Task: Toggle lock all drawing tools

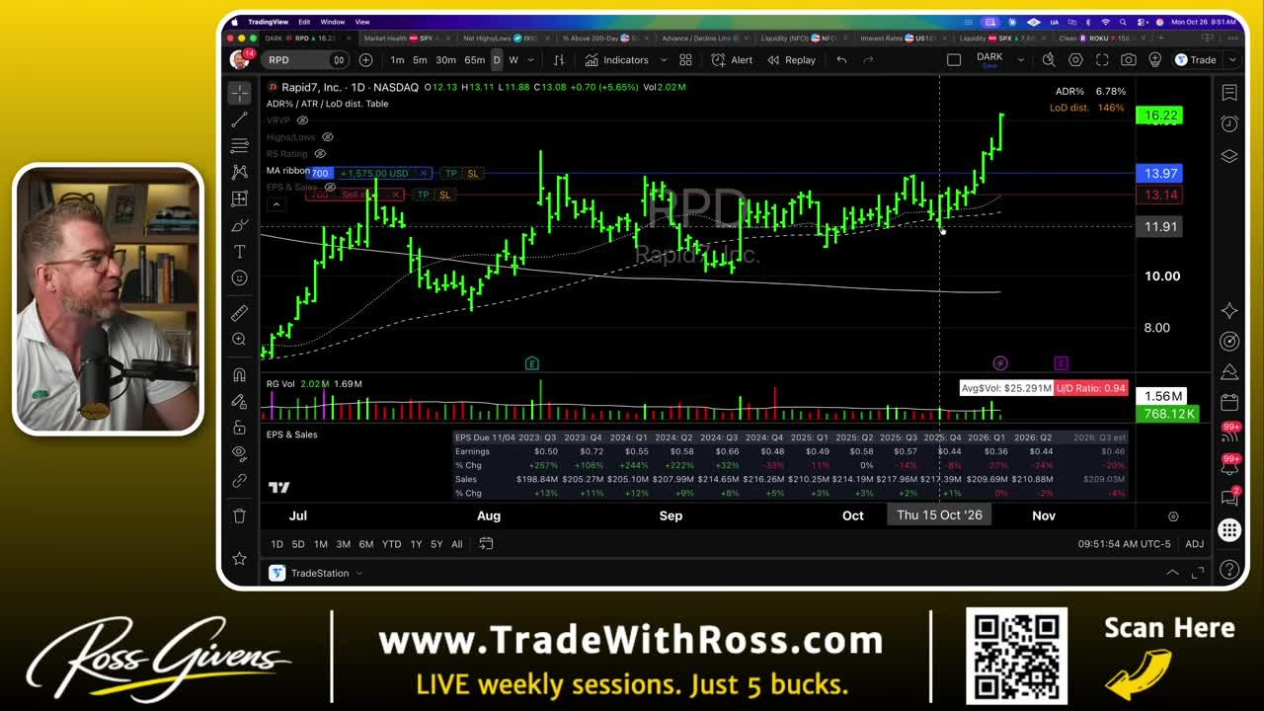Action: [239, 428]
